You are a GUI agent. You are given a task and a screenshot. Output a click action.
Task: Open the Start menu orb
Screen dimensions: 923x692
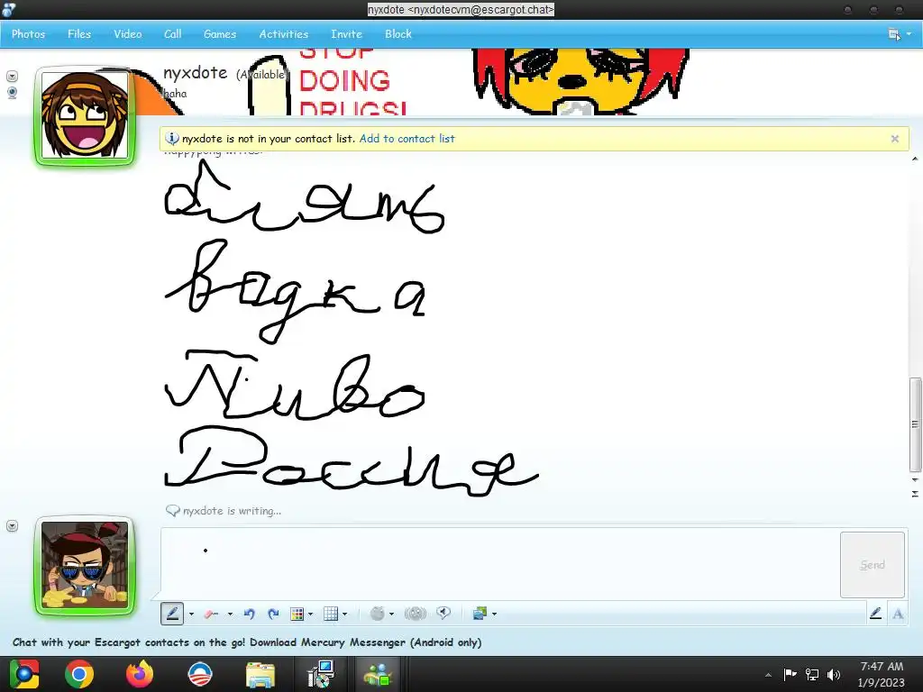[x=23, y=674]
